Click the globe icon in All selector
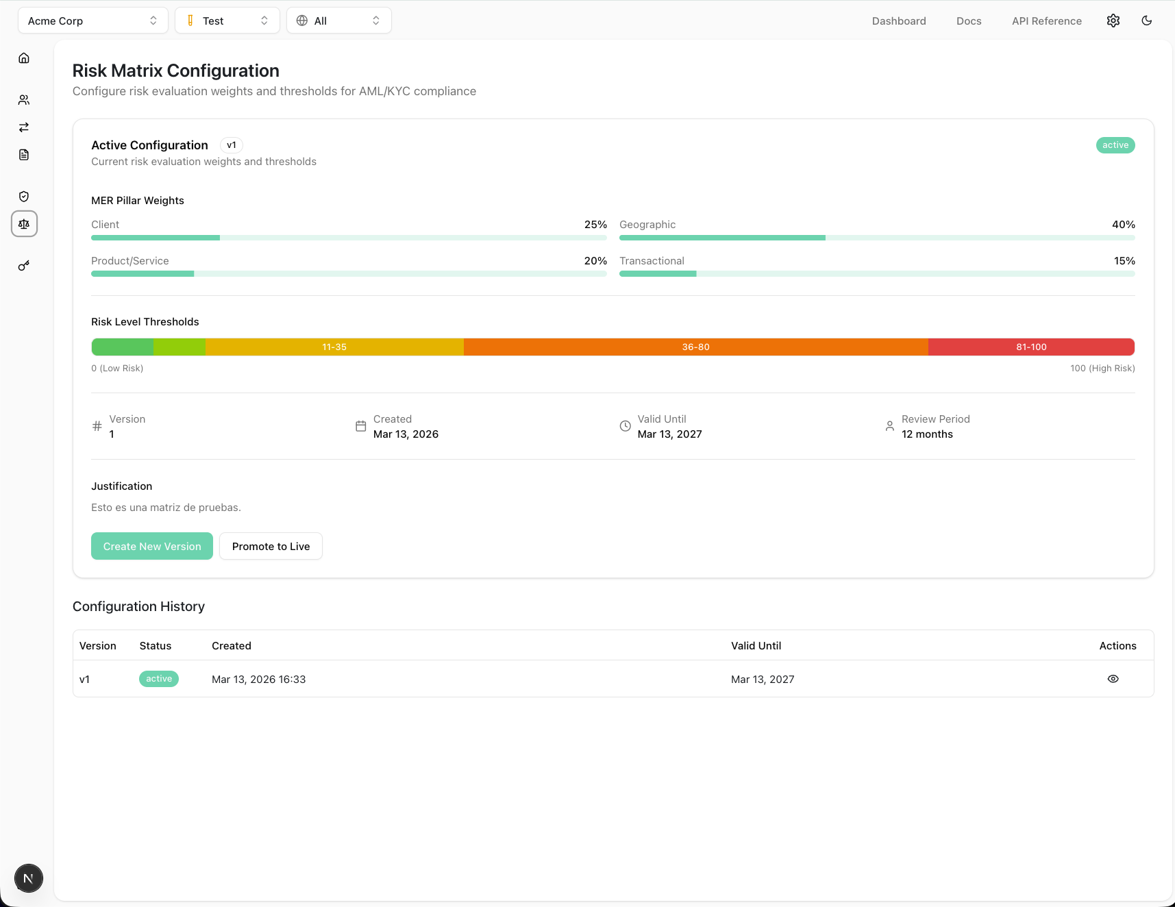 tap(302, 21)
